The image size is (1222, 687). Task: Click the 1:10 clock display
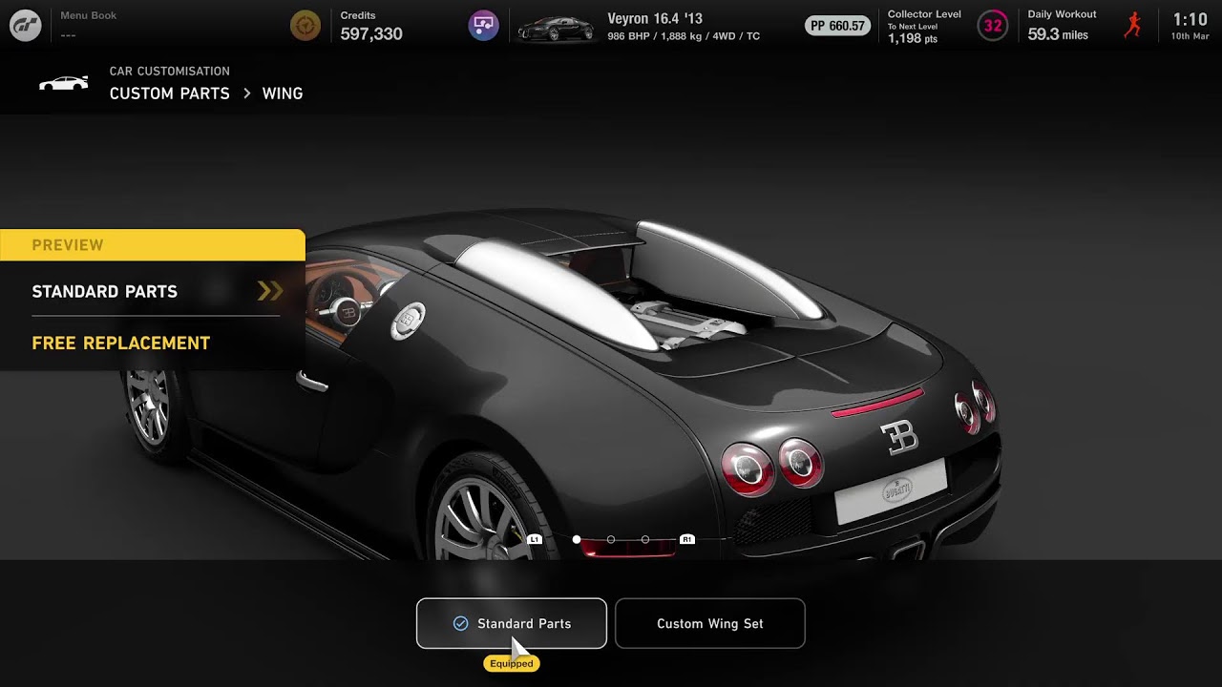point(1190,19)
